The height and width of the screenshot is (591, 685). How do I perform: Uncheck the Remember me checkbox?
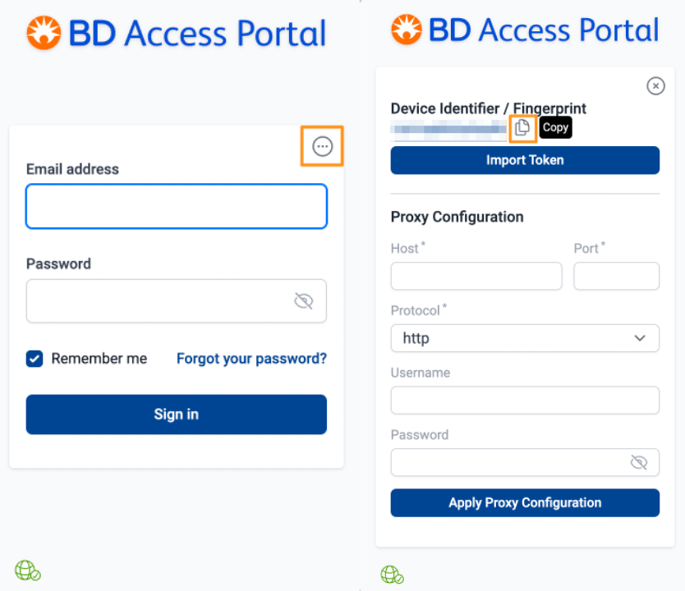[34, 359]
